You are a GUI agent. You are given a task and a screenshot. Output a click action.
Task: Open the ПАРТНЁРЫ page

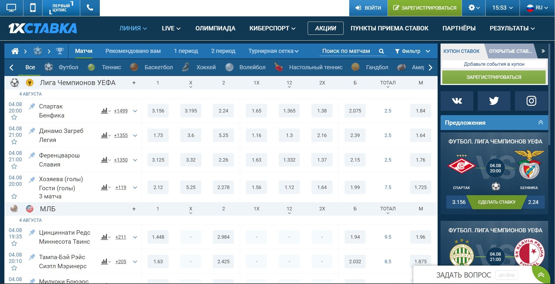pos(459,28)
